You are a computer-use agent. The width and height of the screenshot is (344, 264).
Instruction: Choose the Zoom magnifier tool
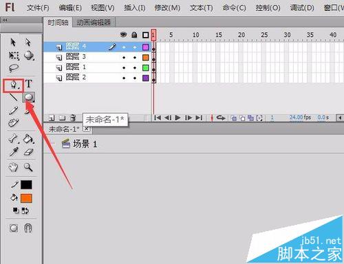point(28,167)
